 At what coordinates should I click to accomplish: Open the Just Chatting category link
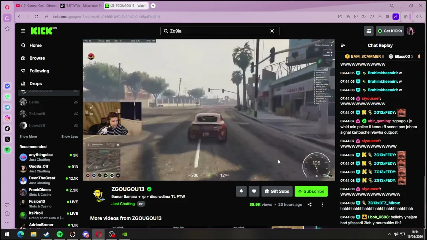pyautogui.click(x=123, y=204)
